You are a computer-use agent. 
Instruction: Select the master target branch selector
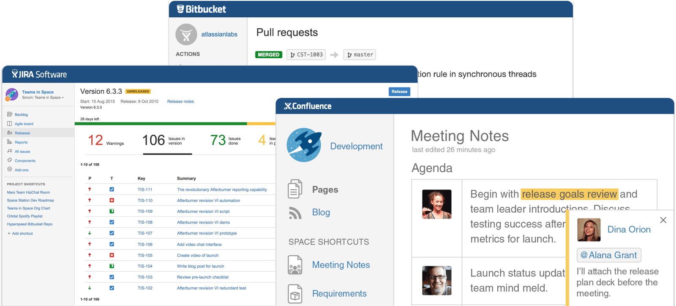point(360,55)
